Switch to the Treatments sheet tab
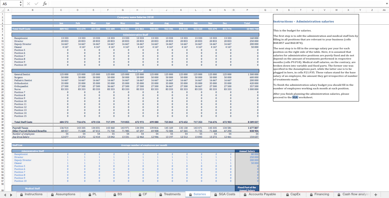389x198 pixels. (x=169, y=194)
